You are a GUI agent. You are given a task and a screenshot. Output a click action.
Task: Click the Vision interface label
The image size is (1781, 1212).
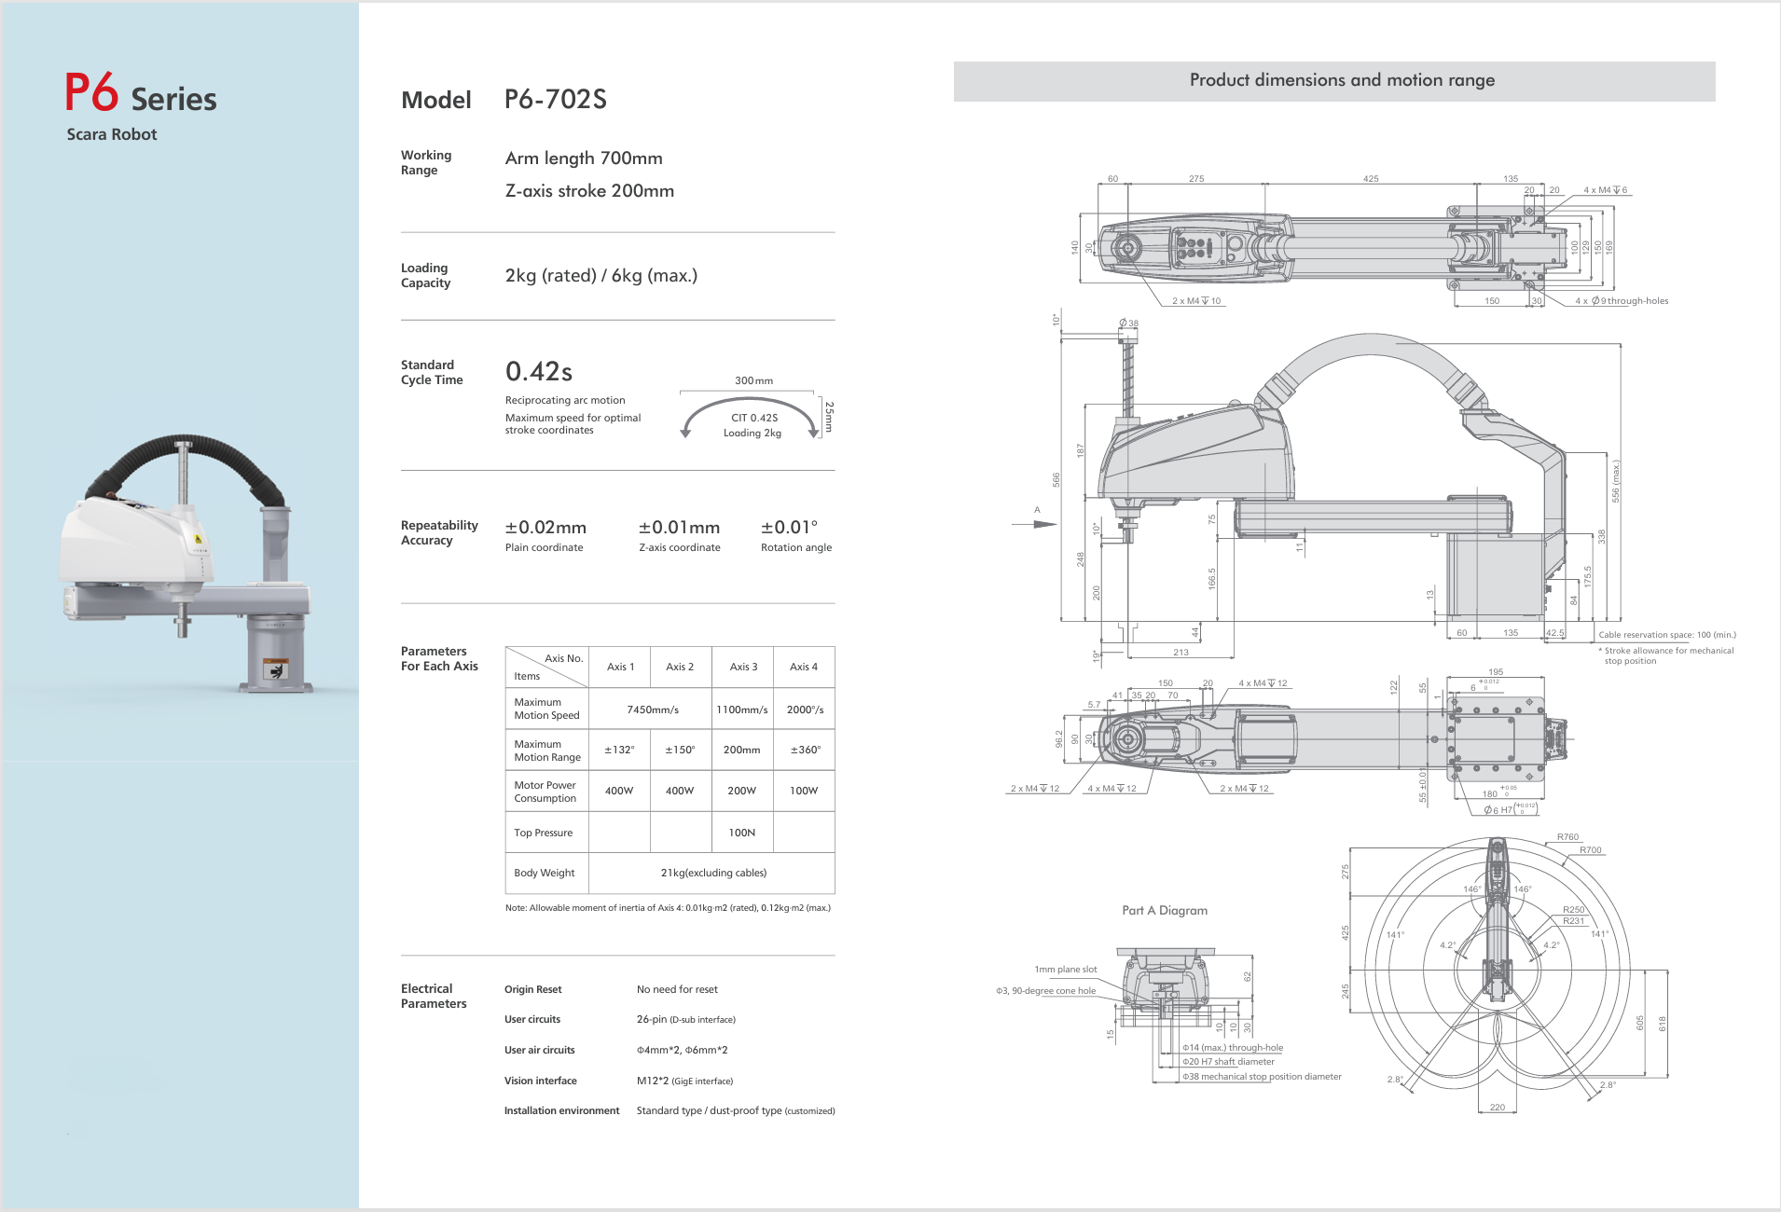540,1081
